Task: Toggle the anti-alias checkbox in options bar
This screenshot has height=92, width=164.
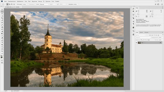Action: (x=28, y=4)
